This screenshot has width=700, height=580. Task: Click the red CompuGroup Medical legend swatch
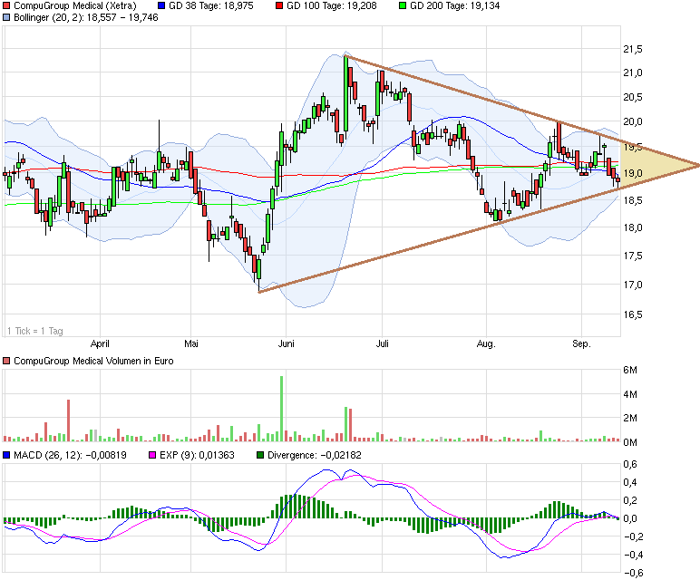pos(6,5)
